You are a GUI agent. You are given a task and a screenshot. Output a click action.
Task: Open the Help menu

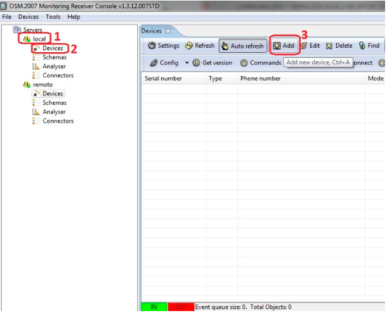pyautogui.click(x=73, y=17)
